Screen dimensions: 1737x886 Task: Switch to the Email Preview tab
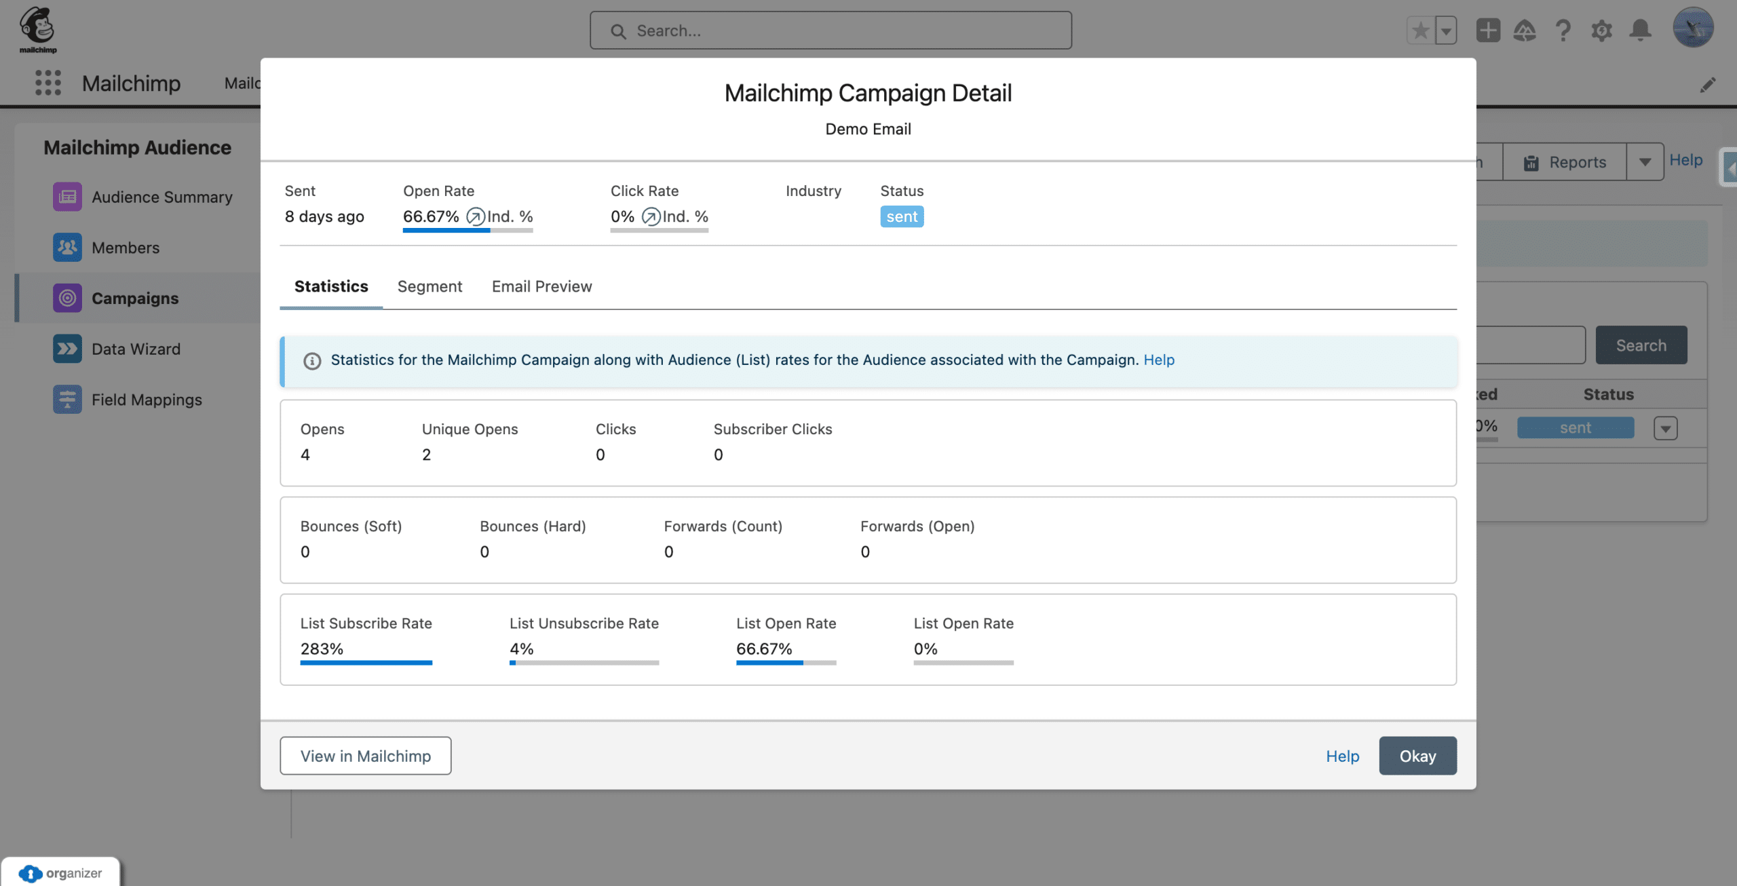coord(541,287)
